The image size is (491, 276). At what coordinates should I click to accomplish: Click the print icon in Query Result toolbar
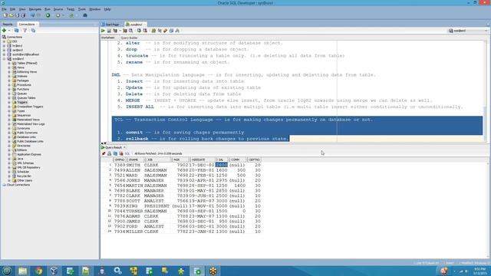pyautogui.click(x=109, y=153)
